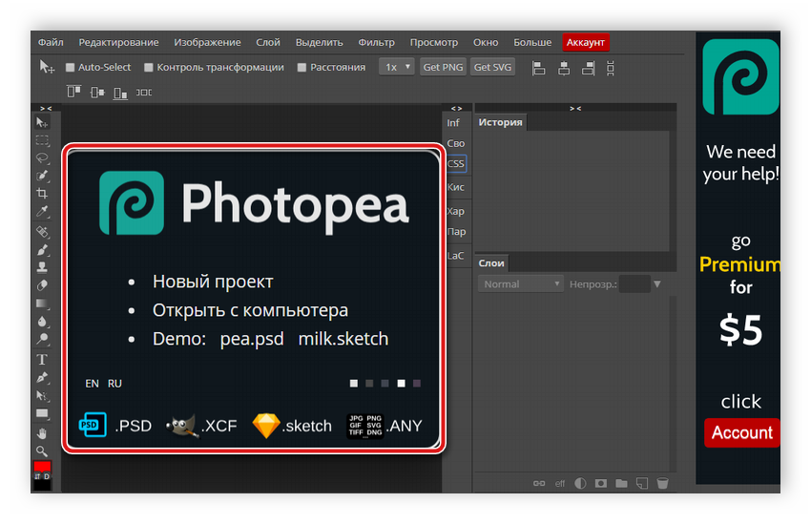Select the Lasso tool
Image resolution: width=811 pixels, height=524 pixels.
pyautogui.click(x=42, y=157)
